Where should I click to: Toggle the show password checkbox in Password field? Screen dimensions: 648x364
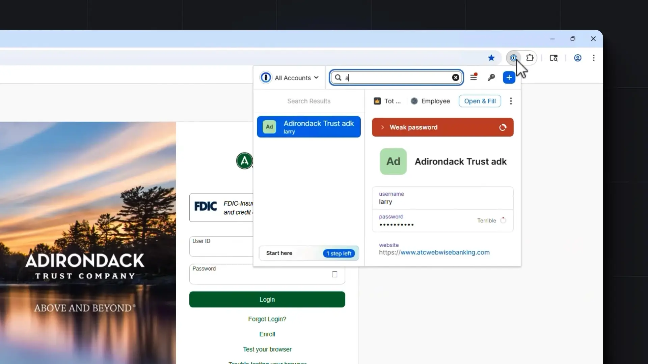pyautogui.click(x=334, y=274)
